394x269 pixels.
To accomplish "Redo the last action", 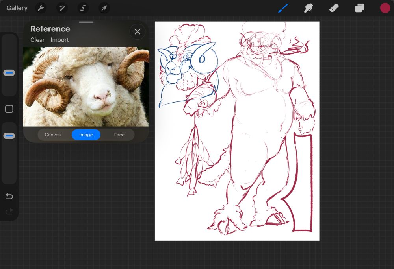I will coord(9,212).
